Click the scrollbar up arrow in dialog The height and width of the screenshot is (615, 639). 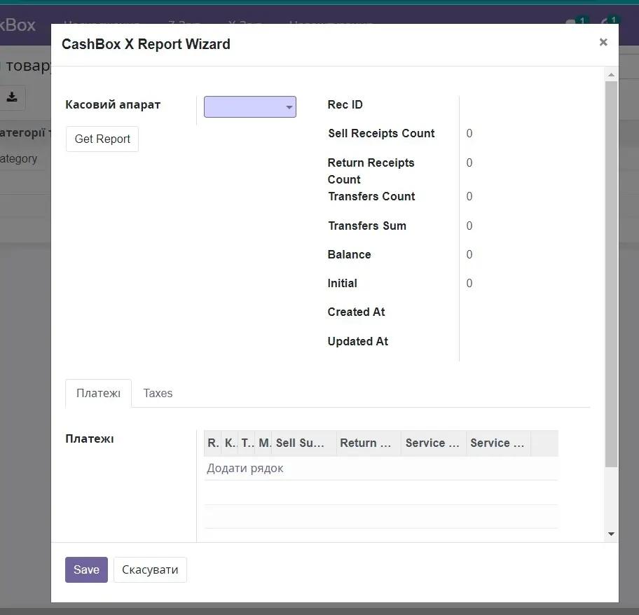[611, 74]
